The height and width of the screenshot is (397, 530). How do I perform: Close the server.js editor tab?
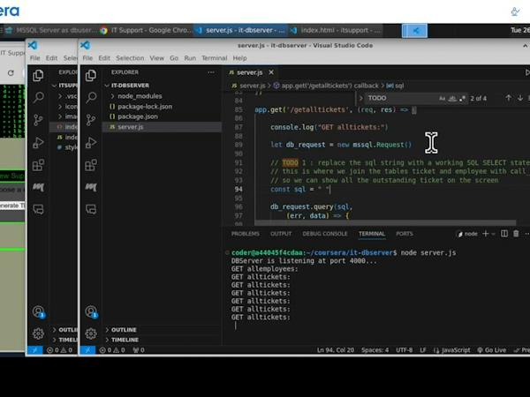271,72
